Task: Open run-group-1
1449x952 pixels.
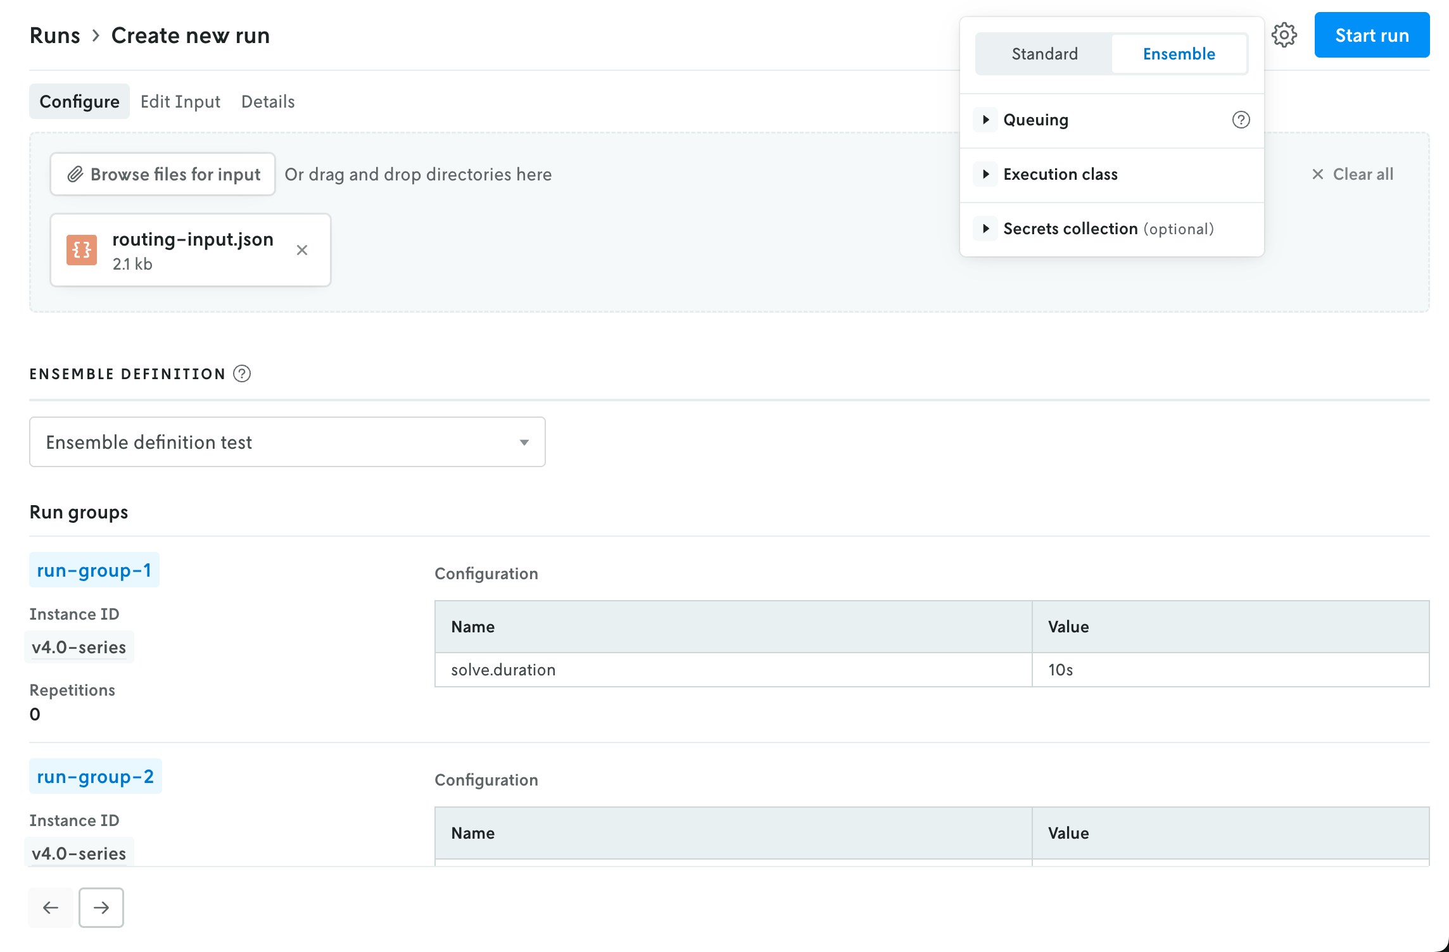Action: click(94, 570)
